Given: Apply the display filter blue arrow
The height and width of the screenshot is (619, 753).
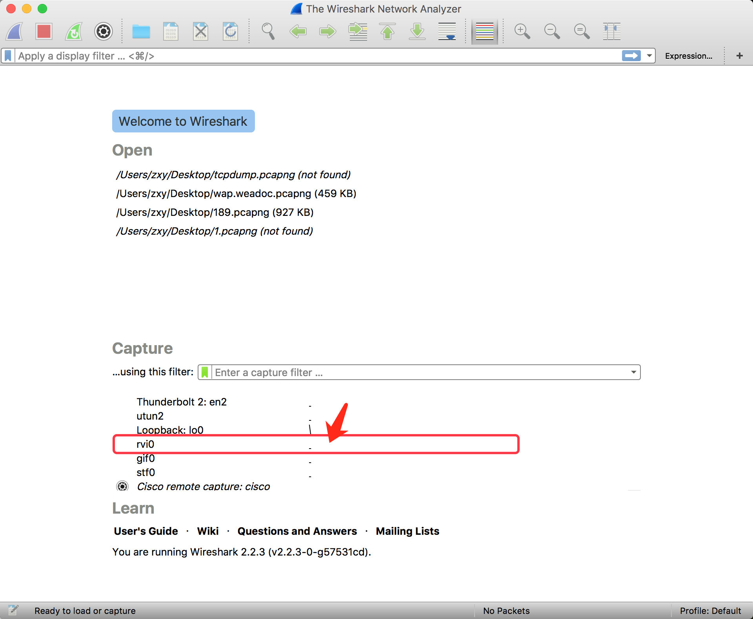Looking at the screenshot, I should point(631,56).
